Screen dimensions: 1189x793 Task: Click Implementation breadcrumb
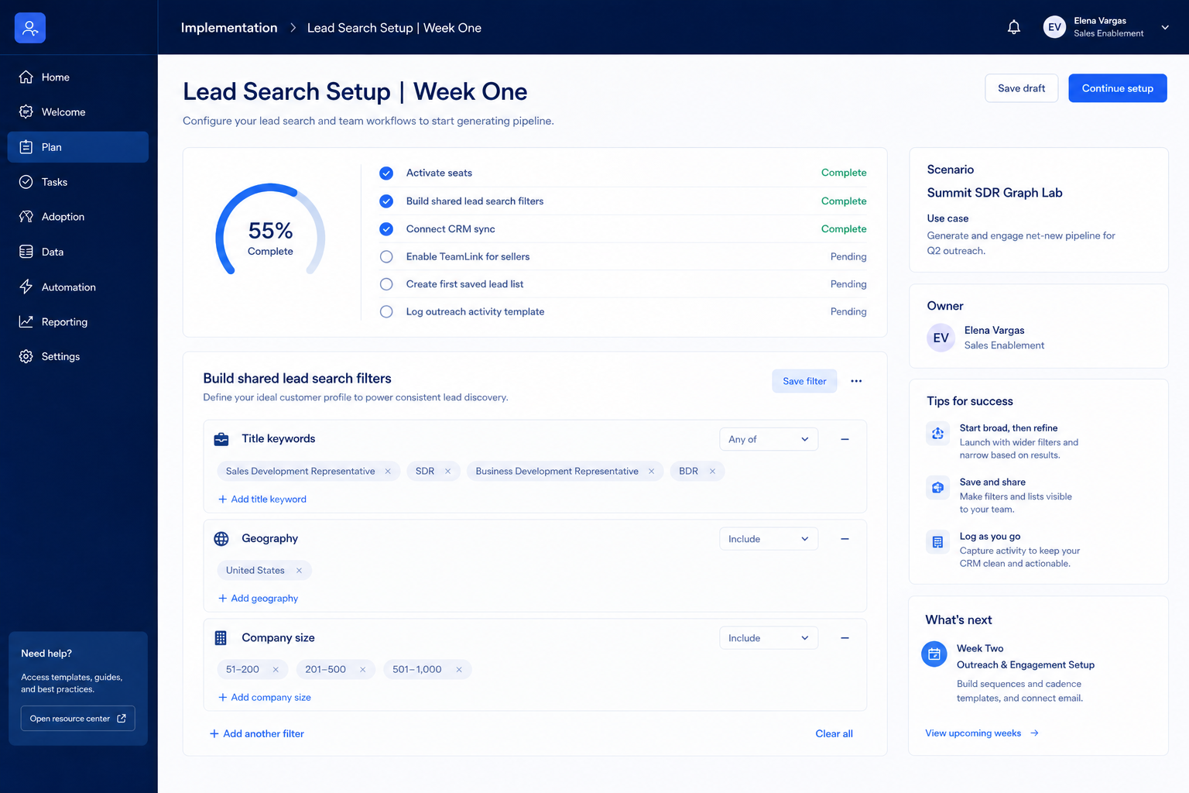point(229,28)
